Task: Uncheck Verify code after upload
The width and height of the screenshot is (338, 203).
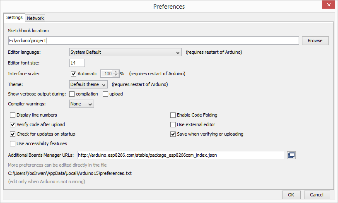Action: [13, 124]
